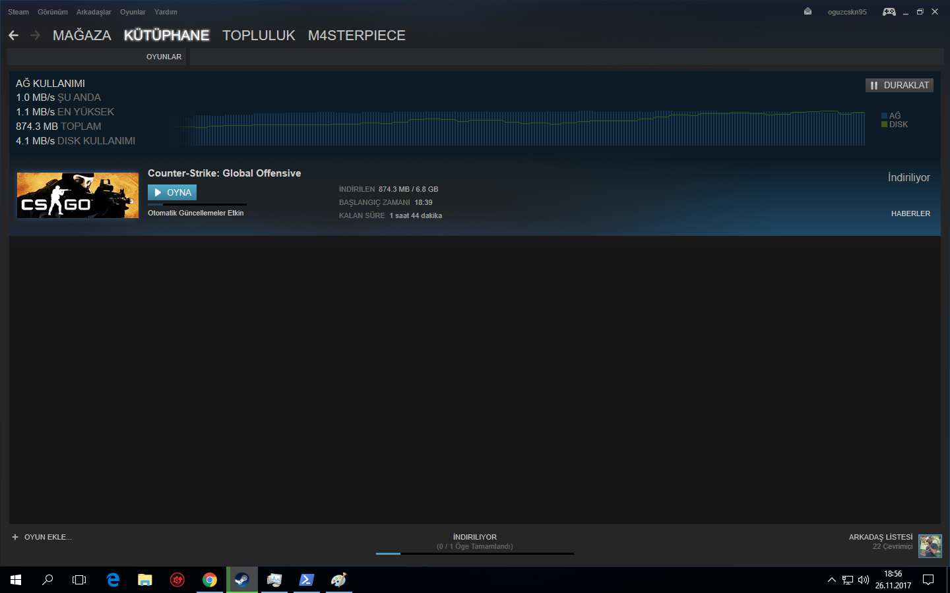Click the CS:GO download progress bar
This screenshot has height=593, width=950.
pyautogui.click(x=197, y=204)
